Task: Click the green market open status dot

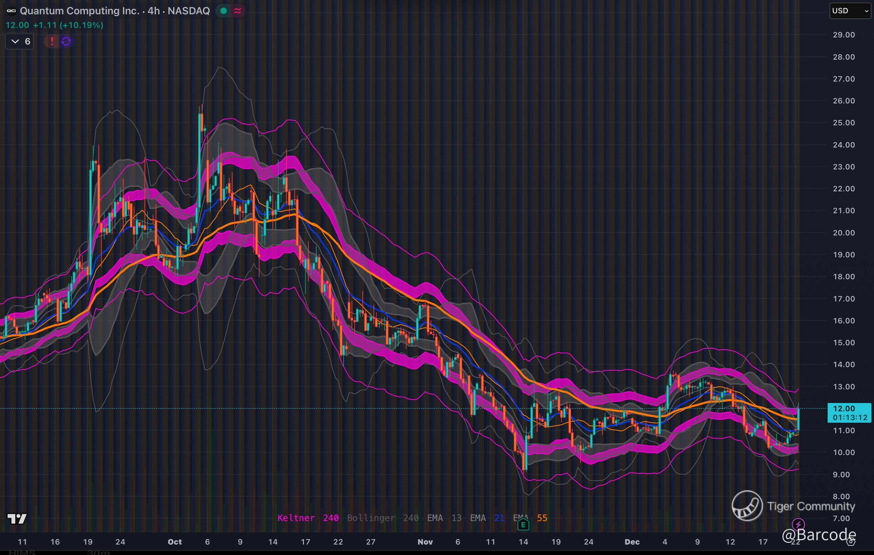Action: (224, 11)
